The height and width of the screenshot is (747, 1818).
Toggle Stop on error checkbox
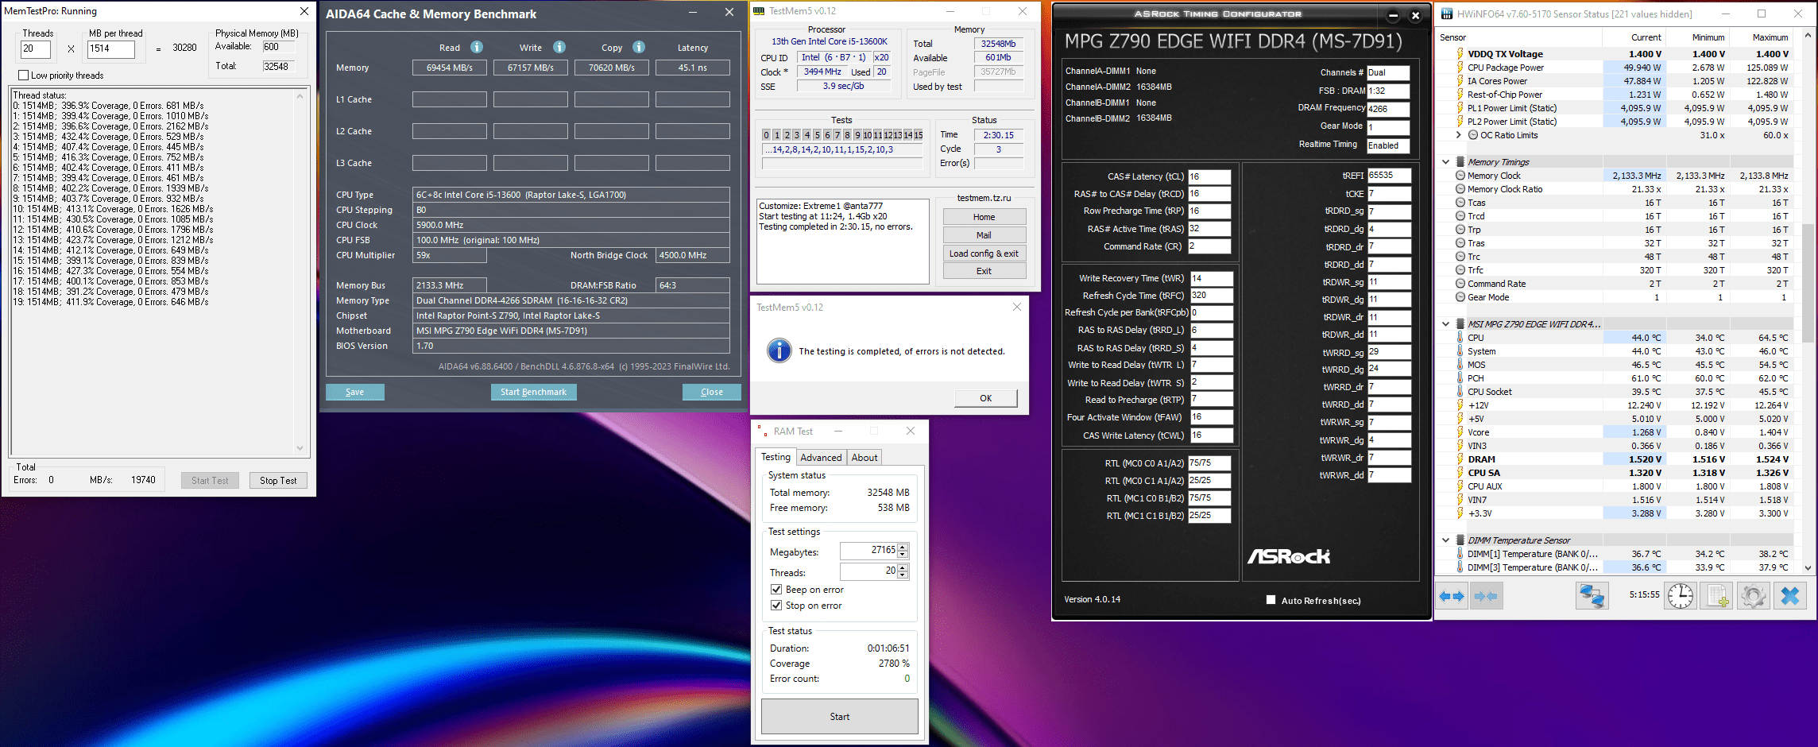click(776, 606)
